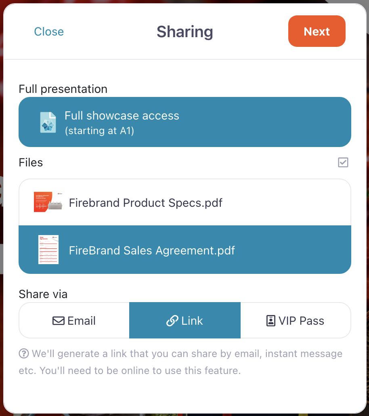Viewport: 369px width, 416px height.
Task: Click the Sales Agreement document thumbnail
Action: point(48,250)
